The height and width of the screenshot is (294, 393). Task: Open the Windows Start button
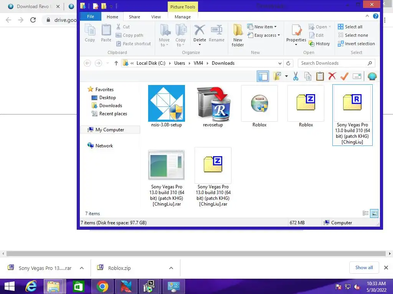(x=10, y=286)
